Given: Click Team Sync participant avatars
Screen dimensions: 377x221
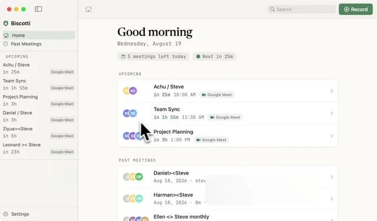Looking at the screenshot, I should [x=130, y=113].
